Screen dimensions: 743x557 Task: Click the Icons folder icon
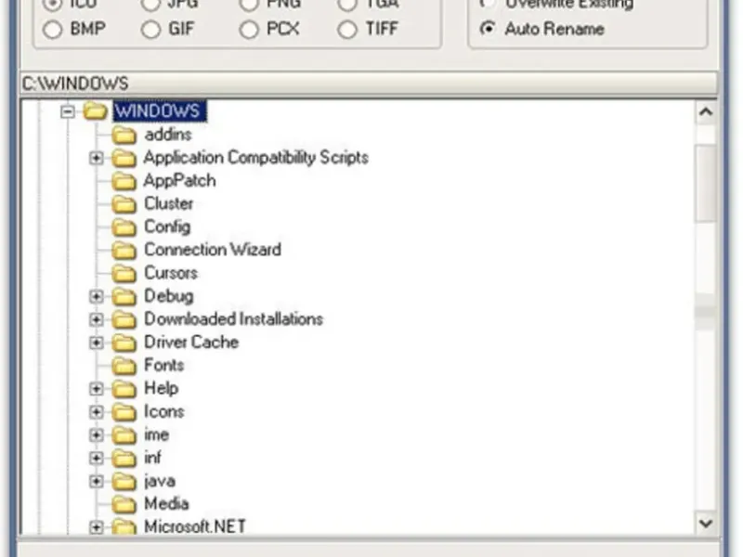[124, 412]
